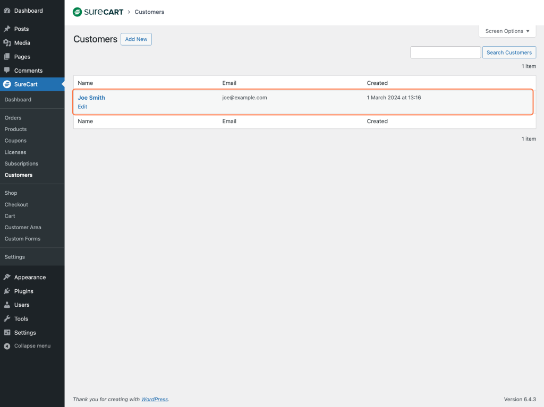Click the Pages icon in sidebar
The image size is (544, 407).
point(7,56)
